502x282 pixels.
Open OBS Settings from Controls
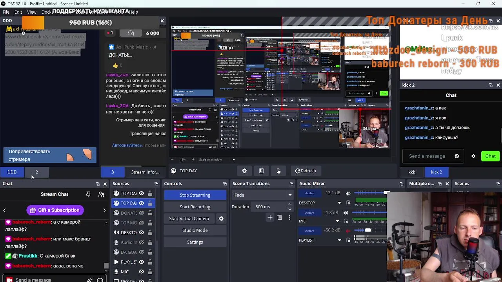tap(195, 242)
